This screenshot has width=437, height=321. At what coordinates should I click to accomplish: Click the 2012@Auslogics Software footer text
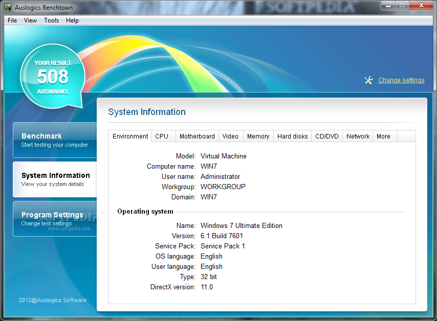pos(53,300)
